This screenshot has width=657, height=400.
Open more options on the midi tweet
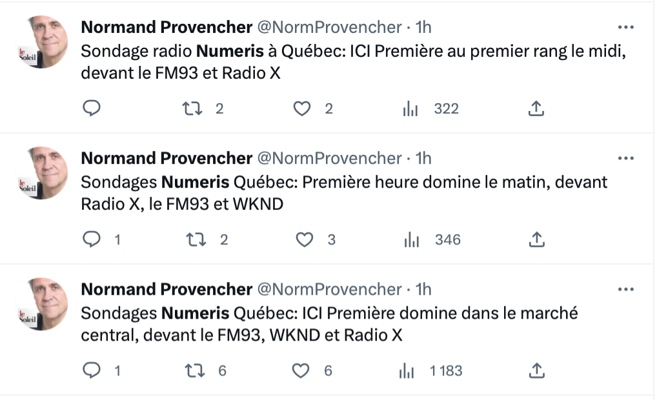click(625, 27)
